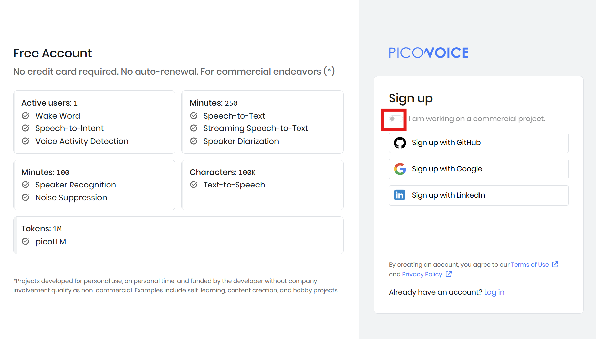Screen dimensions: 596x339
Task: Click the Text-to-Speech checkmark icon
Action: 194,185
